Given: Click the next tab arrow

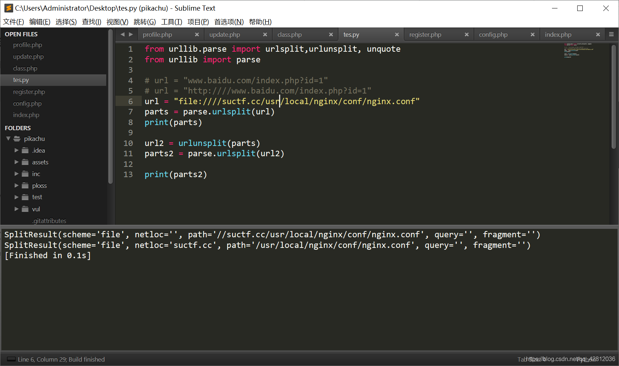Looking at the screenshot, I should (131, 34).
